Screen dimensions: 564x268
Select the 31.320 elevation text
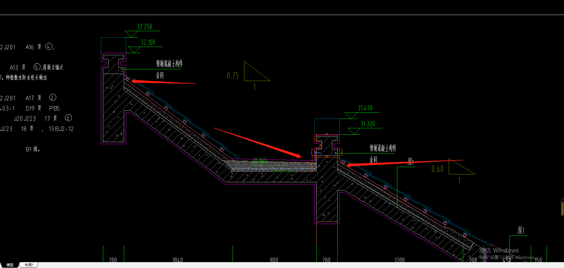coord(368,124)
